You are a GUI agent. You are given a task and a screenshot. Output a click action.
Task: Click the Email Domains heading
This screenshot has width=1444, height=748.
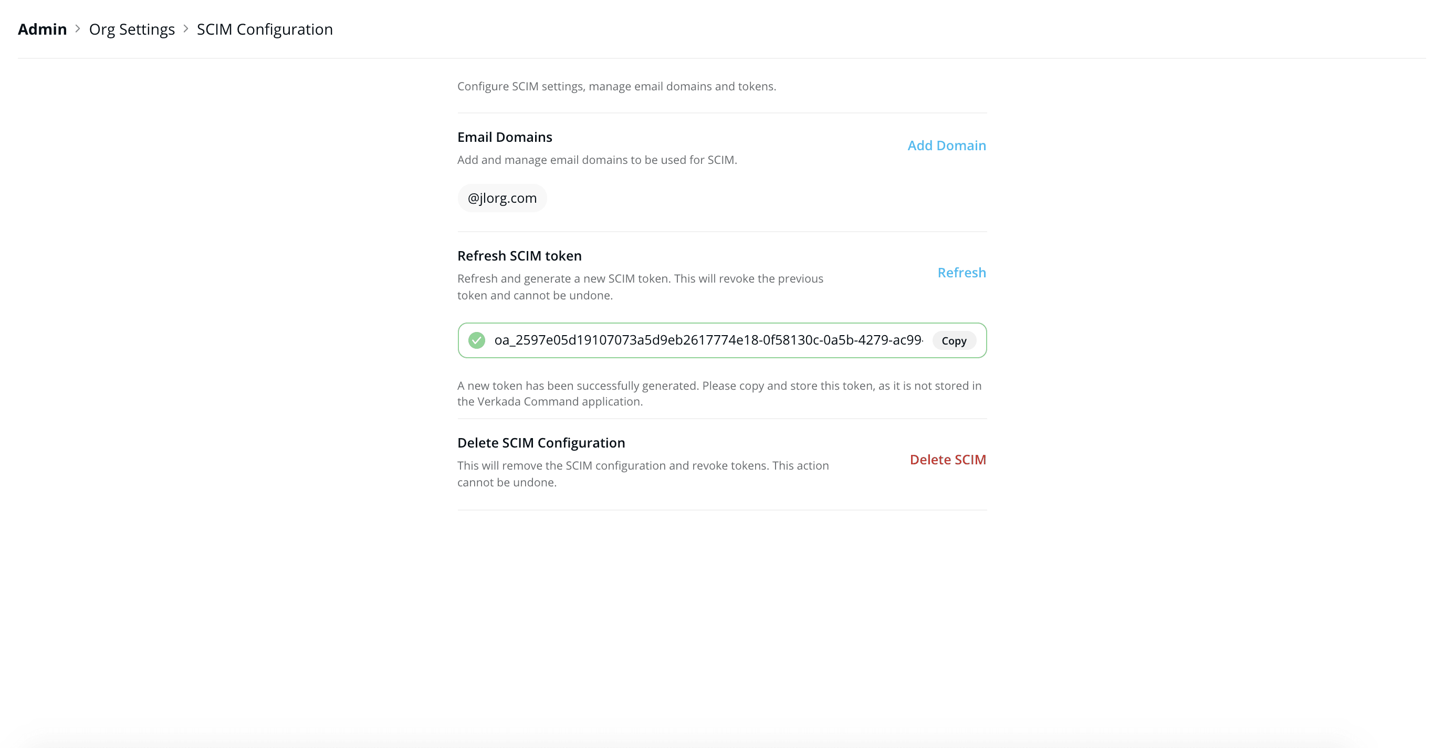[x=505, y=138]
